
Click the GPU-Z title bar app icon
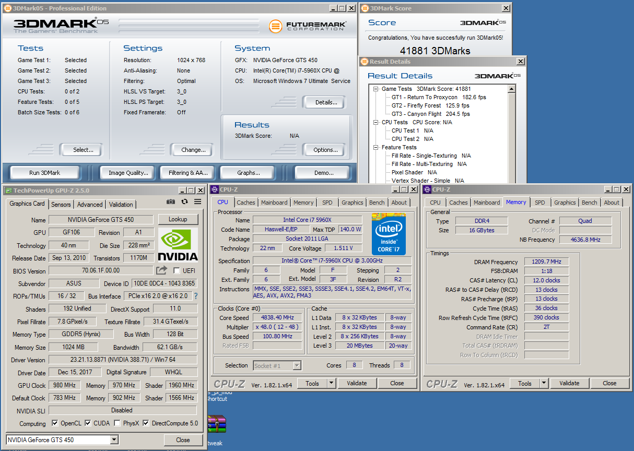point(8,191)
